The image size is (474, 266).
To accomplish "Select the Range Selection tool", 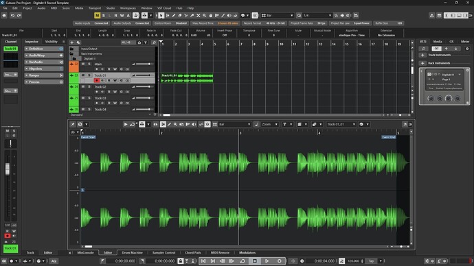I will [168, 15].
